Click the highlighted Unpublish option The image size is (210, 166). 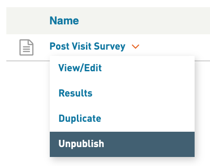click(122, 144)
